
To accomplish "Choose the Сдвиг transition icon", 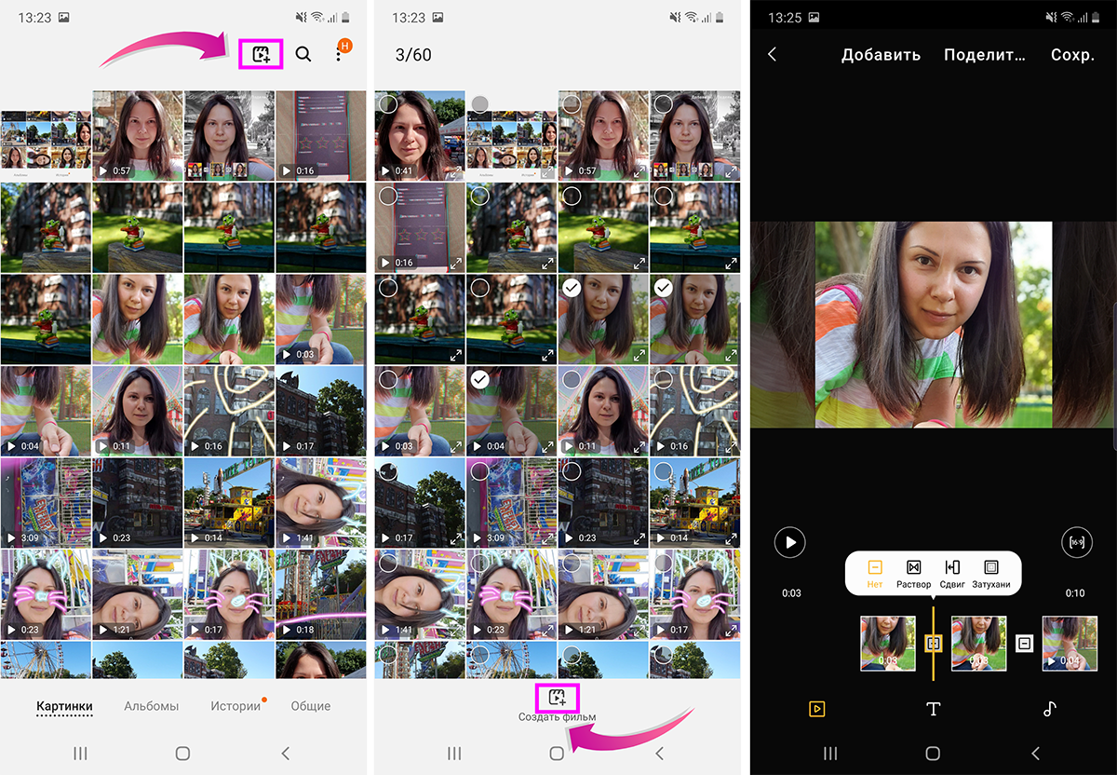I will click(951, 567).
